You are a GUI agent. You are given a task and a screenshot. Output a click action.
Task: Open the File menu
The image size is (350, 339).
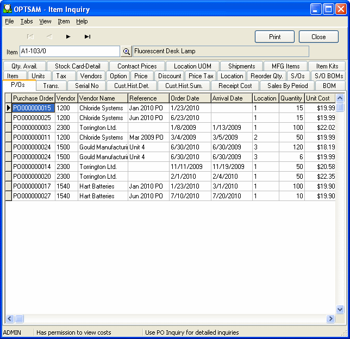[9, 22]
